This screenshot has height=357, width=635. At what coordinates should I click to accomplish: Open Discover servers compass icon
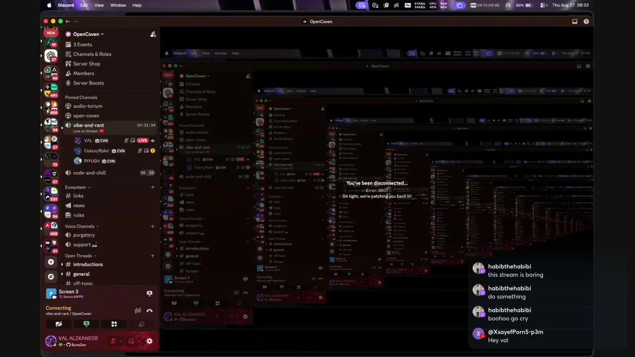click(x=51, y=277)
